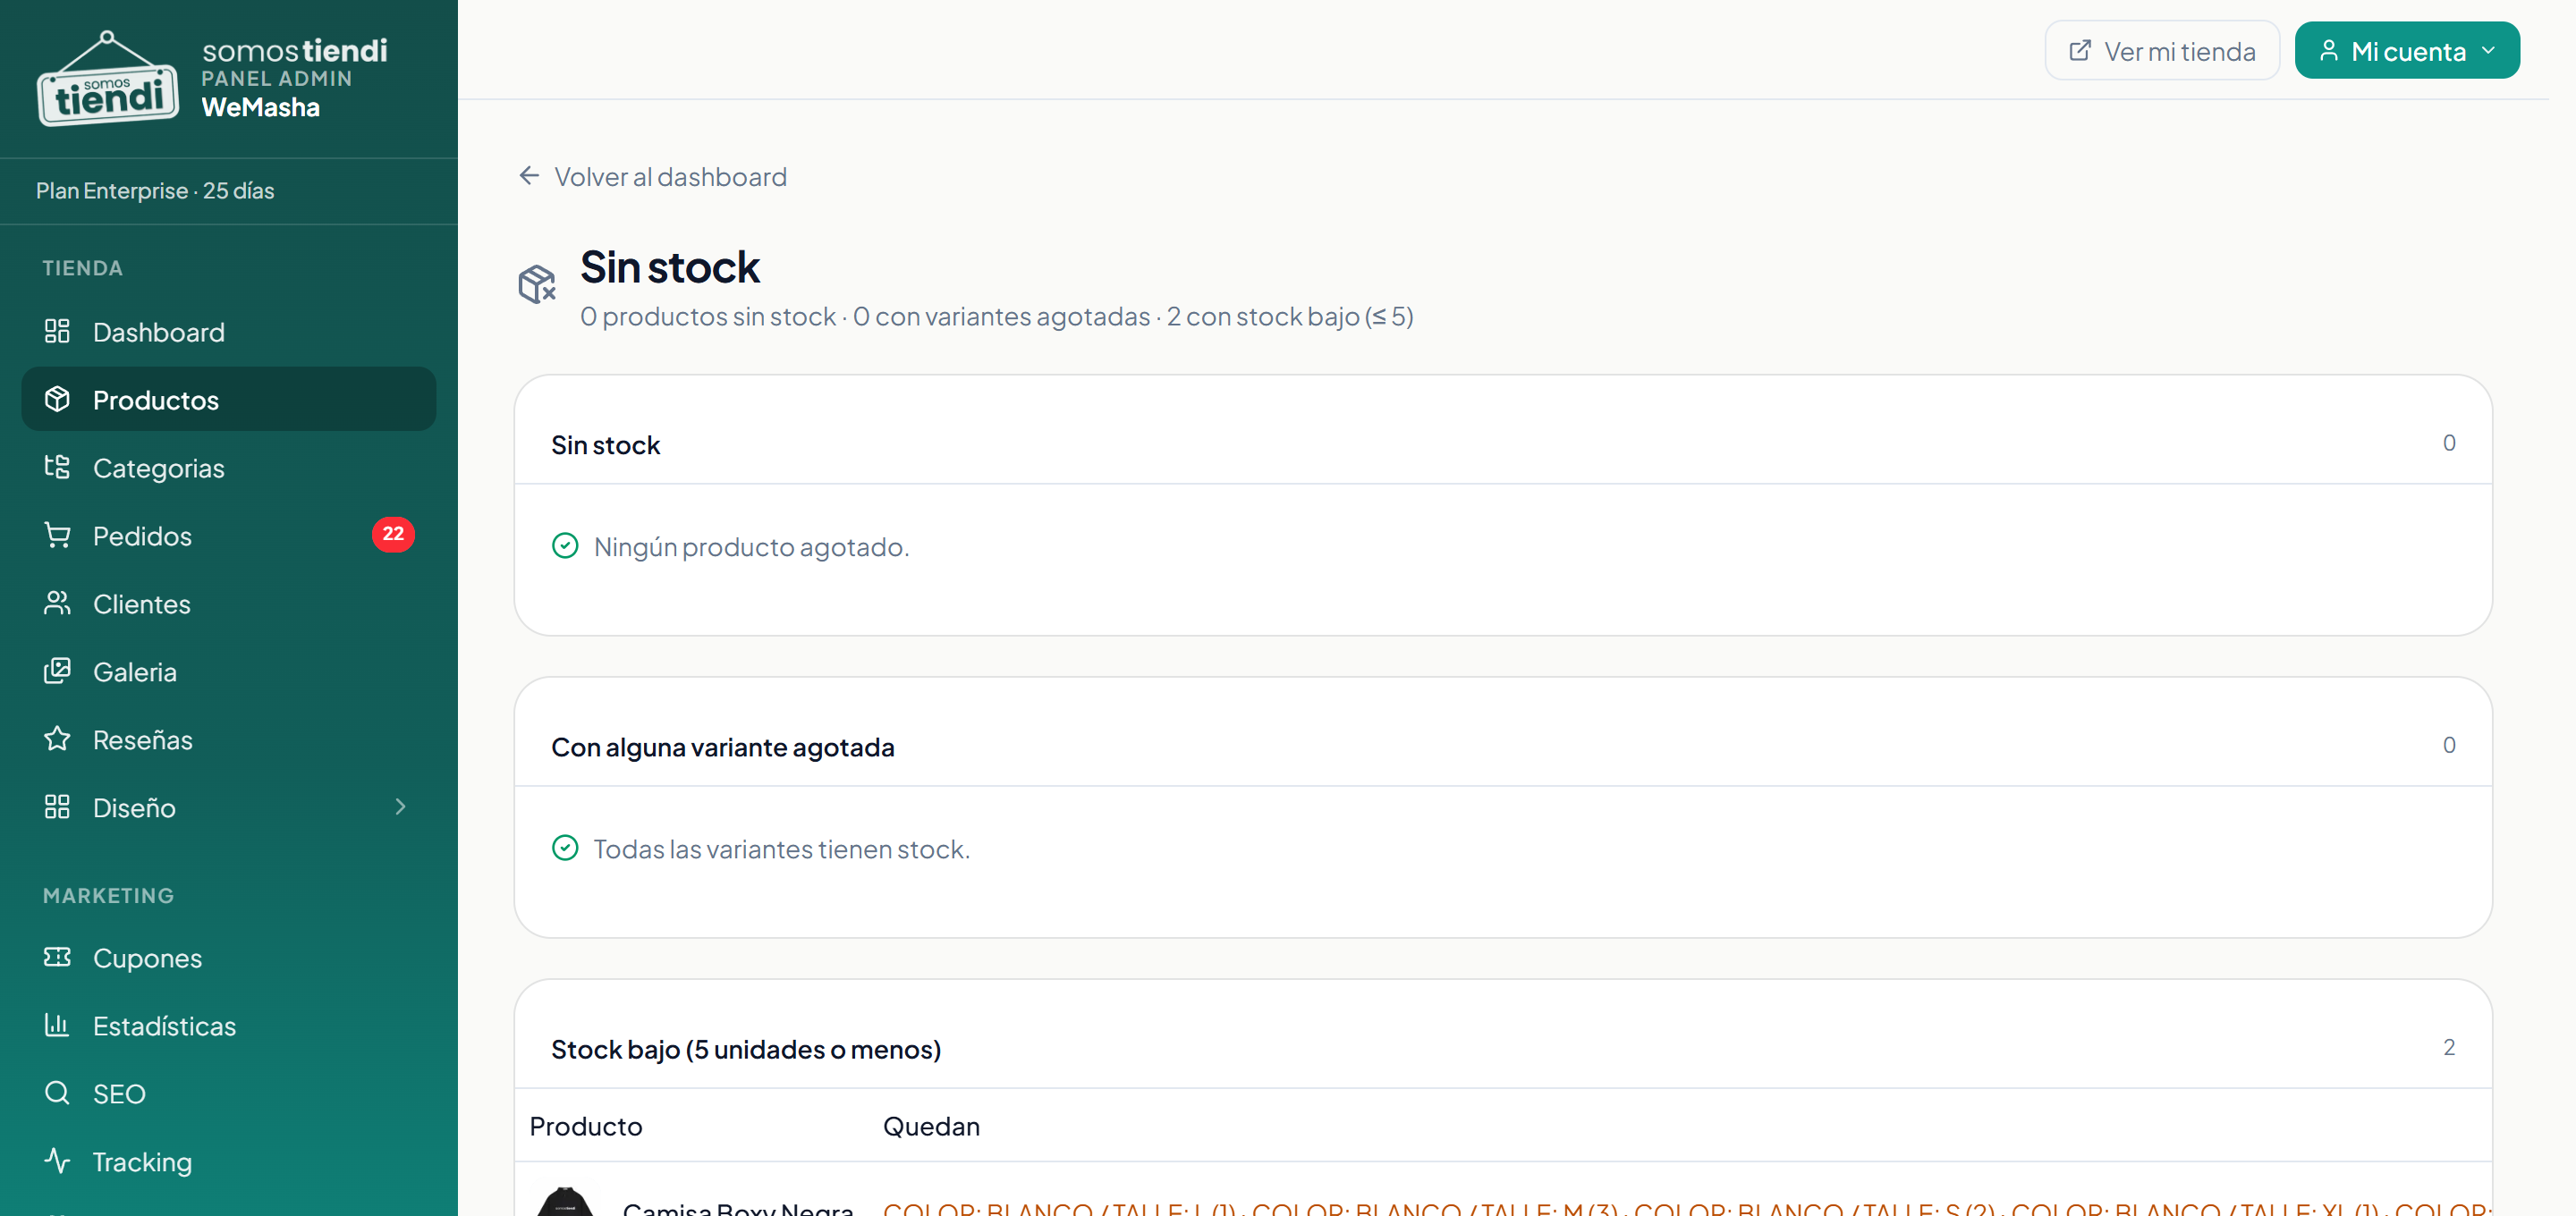Click the Stock bajo (5 unidades o menos) heading
The height and width of the screenshot is (1216, 2576).
click(746, 1048)
